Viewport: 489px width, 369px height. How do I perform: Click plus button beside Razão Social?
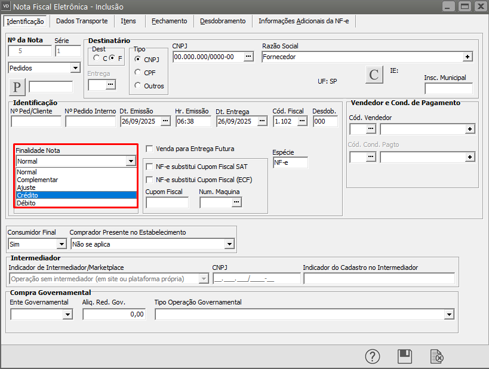click(468, 57)
